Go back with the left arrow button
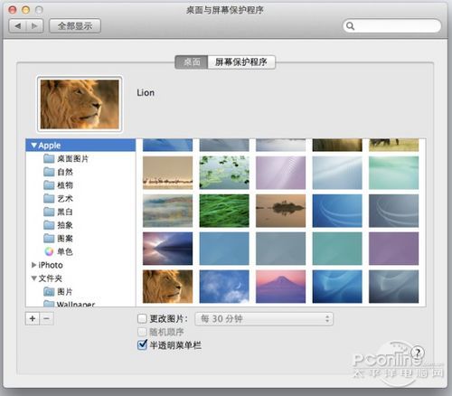 (x=18, y=26)
